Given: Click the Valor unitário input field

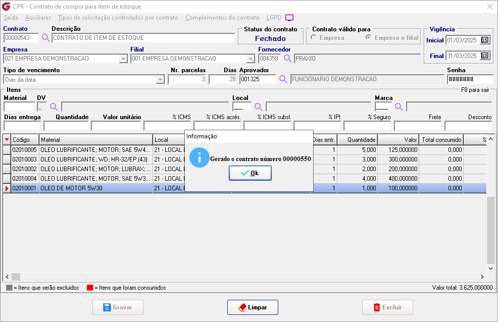Looking at the screenshot, I should click(x=116, y=126).
